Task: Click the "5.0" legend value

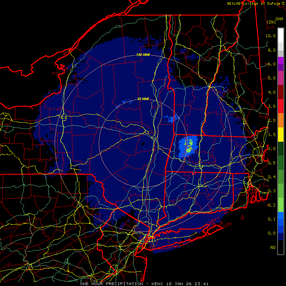Action: (x=272, y=78)
